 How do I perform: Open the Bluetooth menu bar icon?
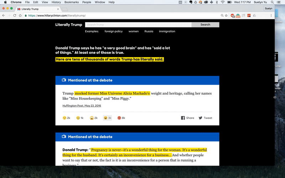coord(217,2)
